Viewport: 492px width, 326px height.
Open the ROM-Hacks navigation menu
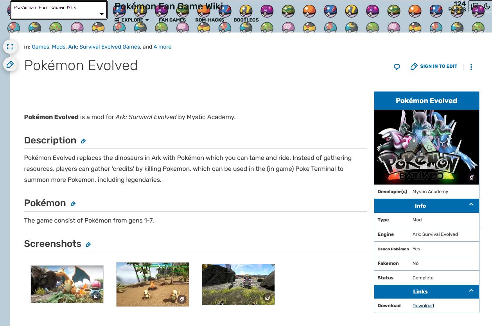pos(210,20)
